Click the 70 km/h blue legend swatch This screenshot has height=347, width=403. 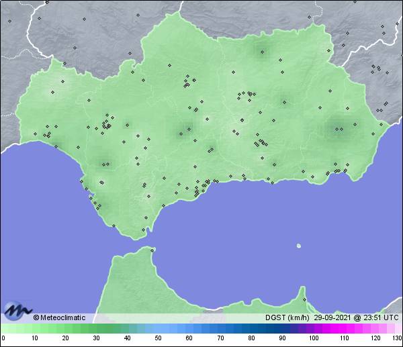tap(220, 329)
